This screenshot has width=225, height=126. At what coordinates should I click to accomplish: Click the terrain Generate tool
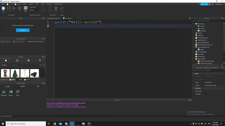click(4, 93)
